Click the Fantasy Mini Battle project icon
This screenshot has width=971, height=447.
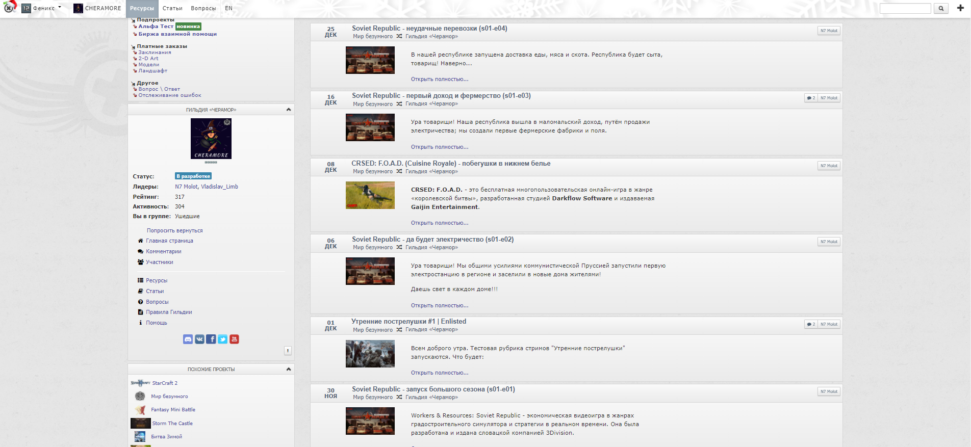(140, 410)
